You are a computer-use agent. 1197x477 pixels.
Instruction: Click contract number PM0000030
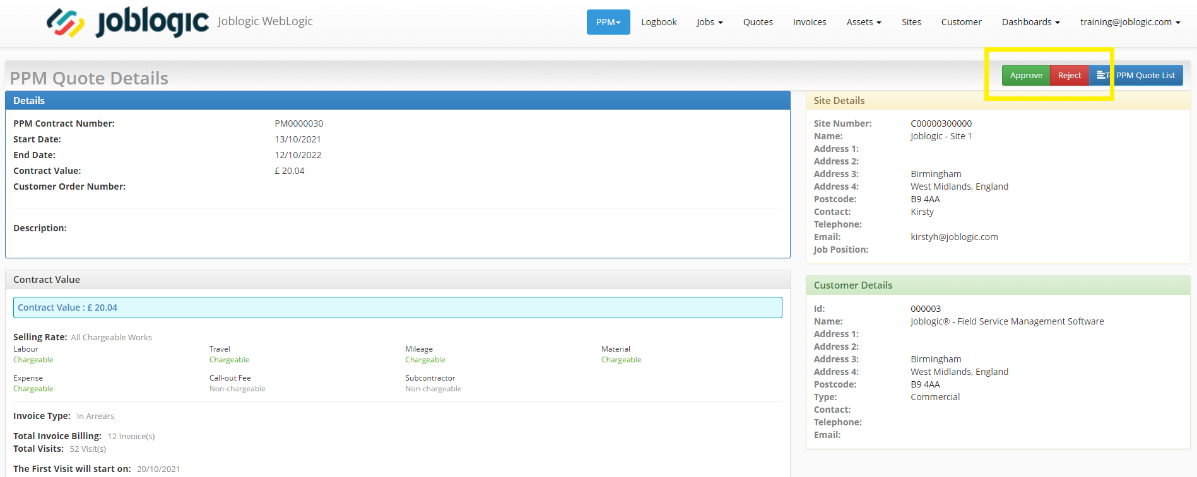pos(299,124)
